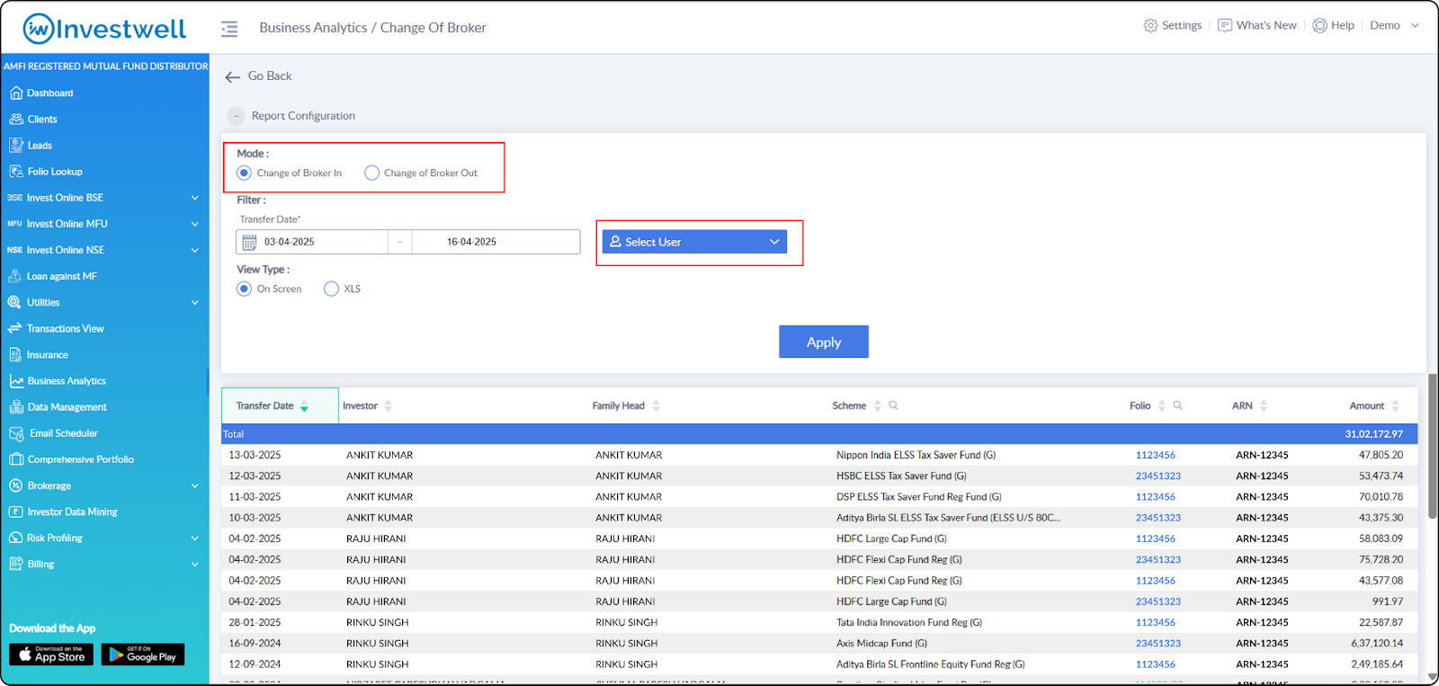Screen dimensions: 1439x686
Task: Expand Invest Online NSE menu
Action: (x=195, y=250)
